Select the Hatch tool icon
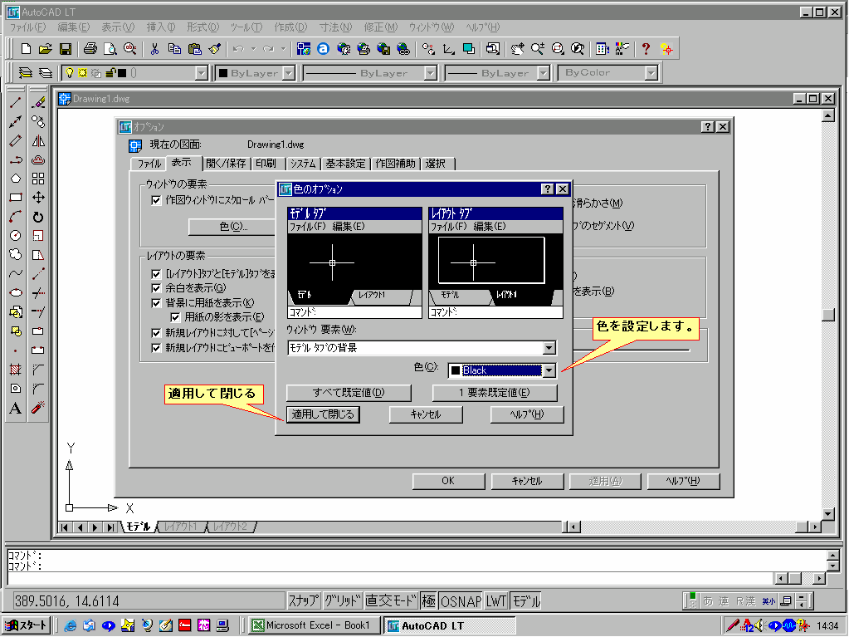Viewport: 849px width, 637px height. pos(16,370)
